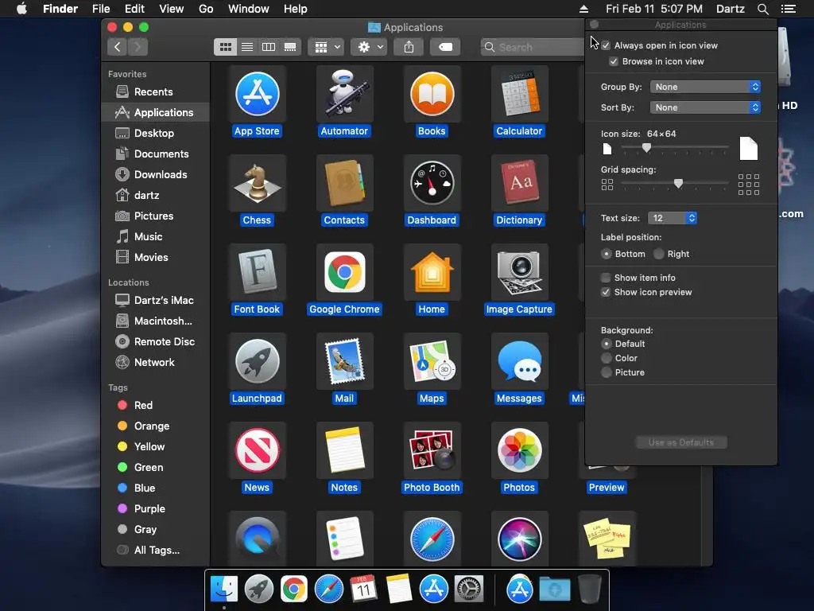The height and width of the screenshot is (611, 814).
Task: Switch to column view in toolbar
Action: [269, 47]
